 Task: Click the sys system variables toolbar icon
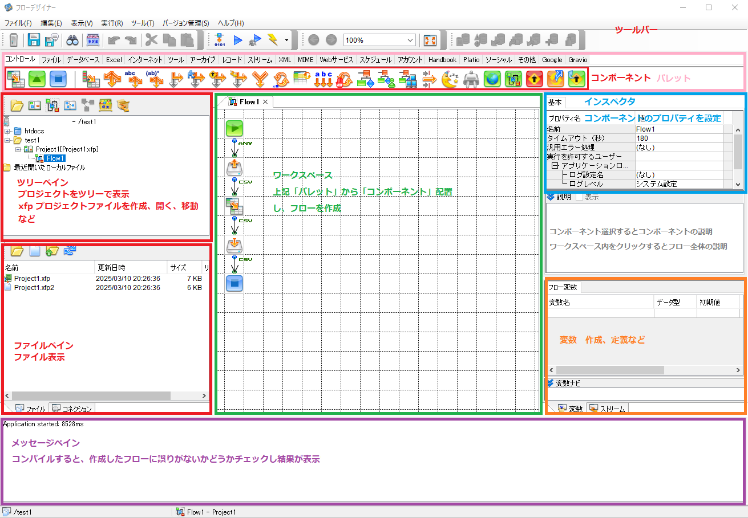coord(93,40)
